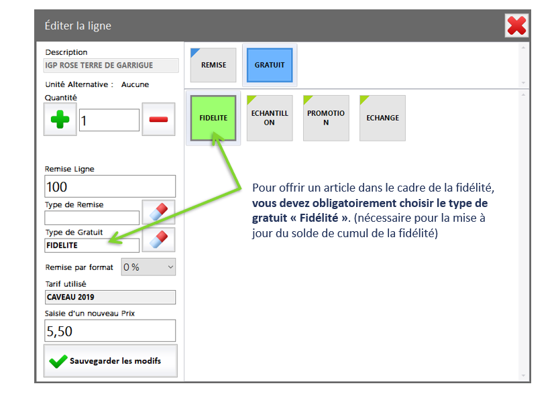
Task: Click into the Remise Ligne field
Action: click(110, 186)
